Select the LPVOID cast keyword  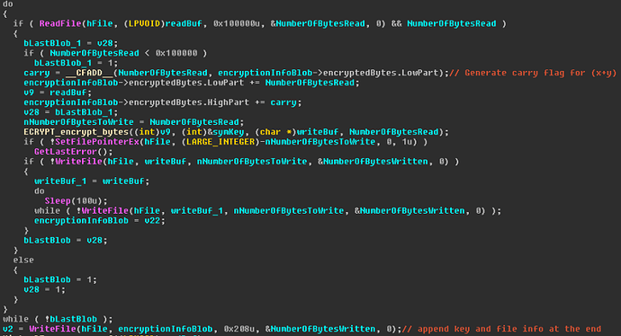(144, 23)
